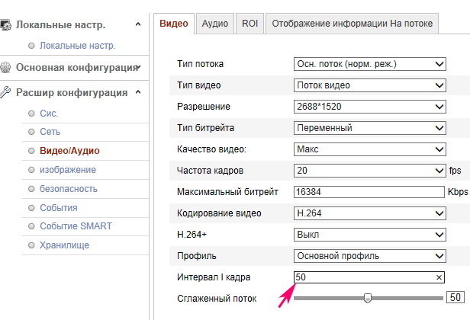Image resolution: width=470 pixels, height=320 pixels.
Task: Open the Тип потока dropdown
Action: pyautogui.click(x=370, y=64)
